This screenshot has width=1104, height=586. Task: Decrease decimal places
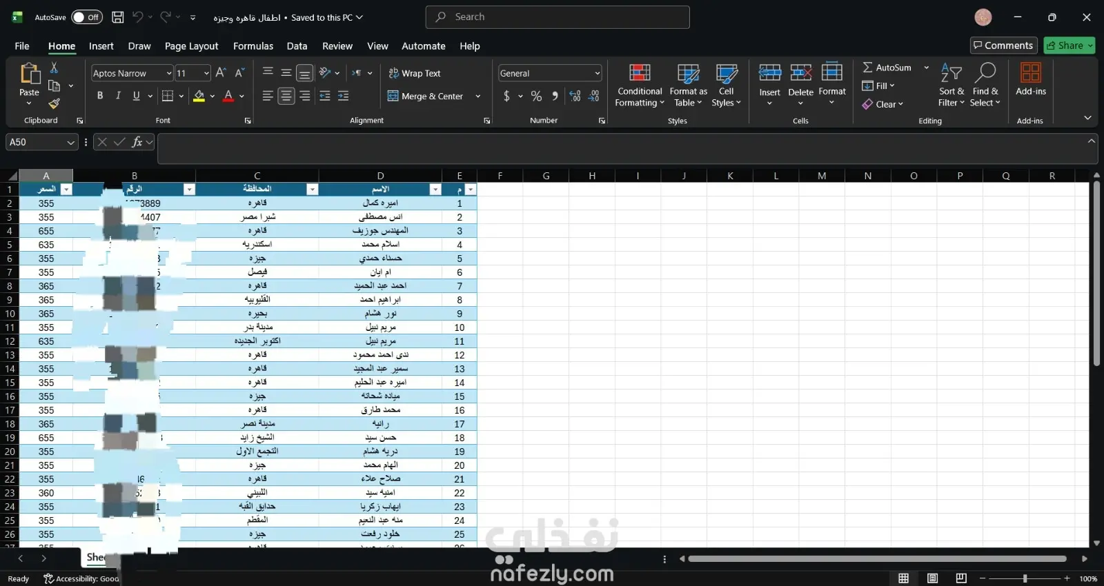coord(593,96)
